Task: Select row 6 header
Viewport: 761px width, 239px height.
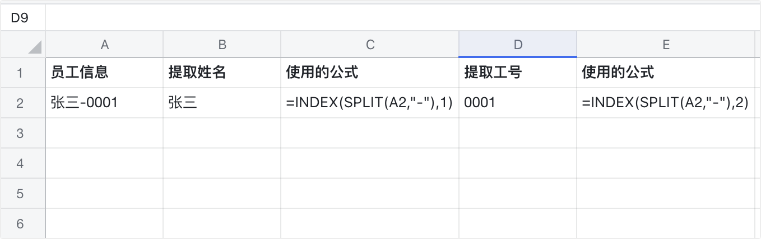Action: coord(21,223)
